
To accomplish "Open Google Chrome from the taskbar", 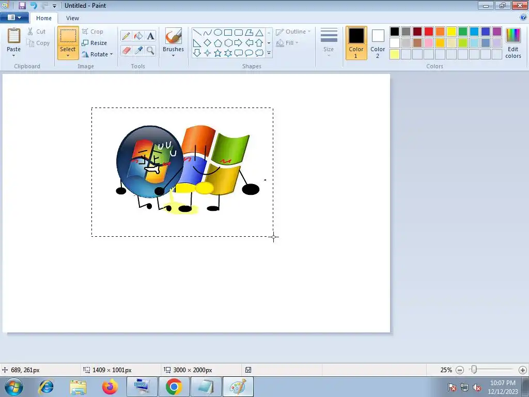I will tap(174, 387).
